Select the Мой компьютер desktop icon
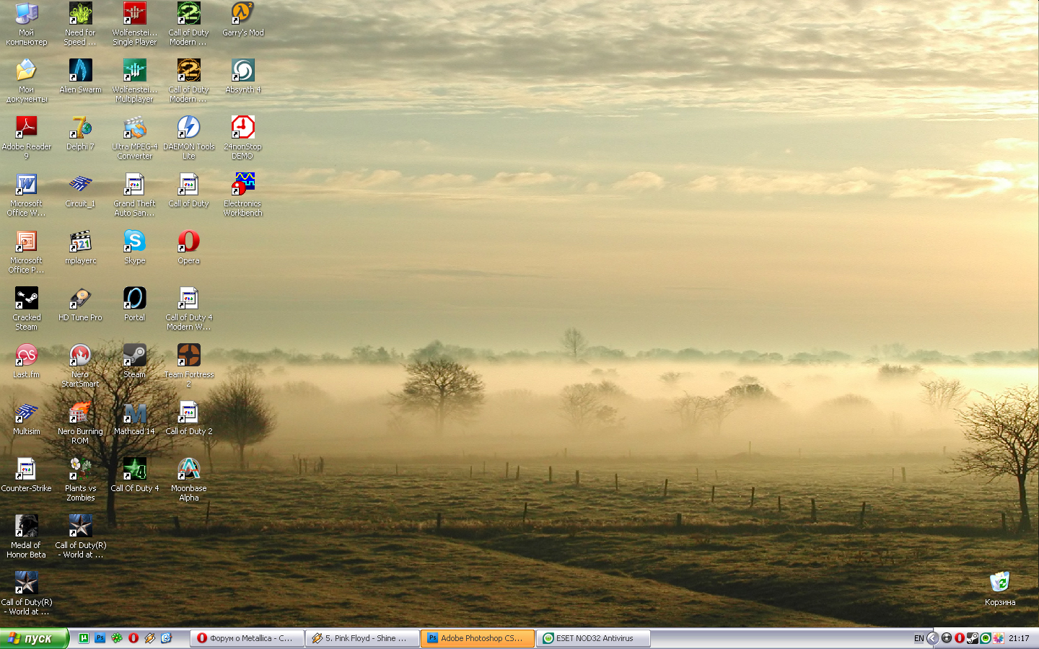Viewport: 1039px width, 649px height. pos(27,14)
